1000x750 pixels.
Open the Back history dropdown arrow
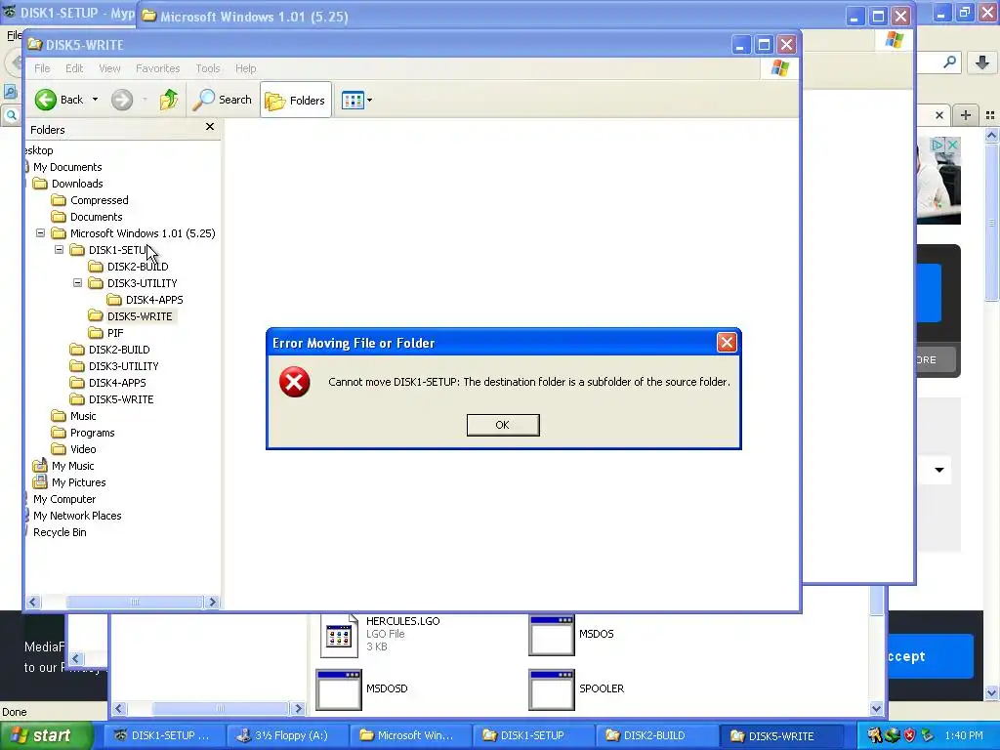[95, 100]
